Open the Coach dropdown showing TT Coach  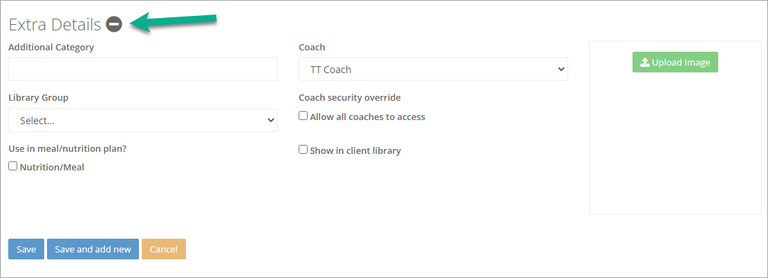[x=433, y=69]
